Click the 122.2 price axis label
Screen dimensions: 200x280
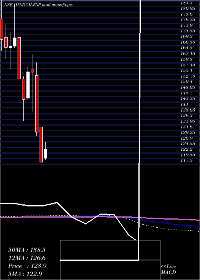(186, 149)
